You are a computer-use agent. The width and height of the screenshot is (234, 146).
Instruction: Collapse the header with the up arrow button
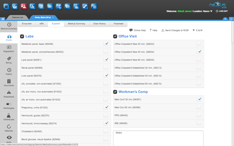click(x=225, y=19)
